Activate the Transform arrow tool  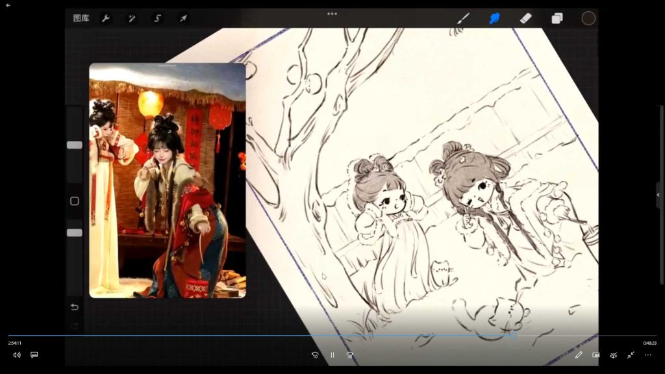[x=183, y=18]
